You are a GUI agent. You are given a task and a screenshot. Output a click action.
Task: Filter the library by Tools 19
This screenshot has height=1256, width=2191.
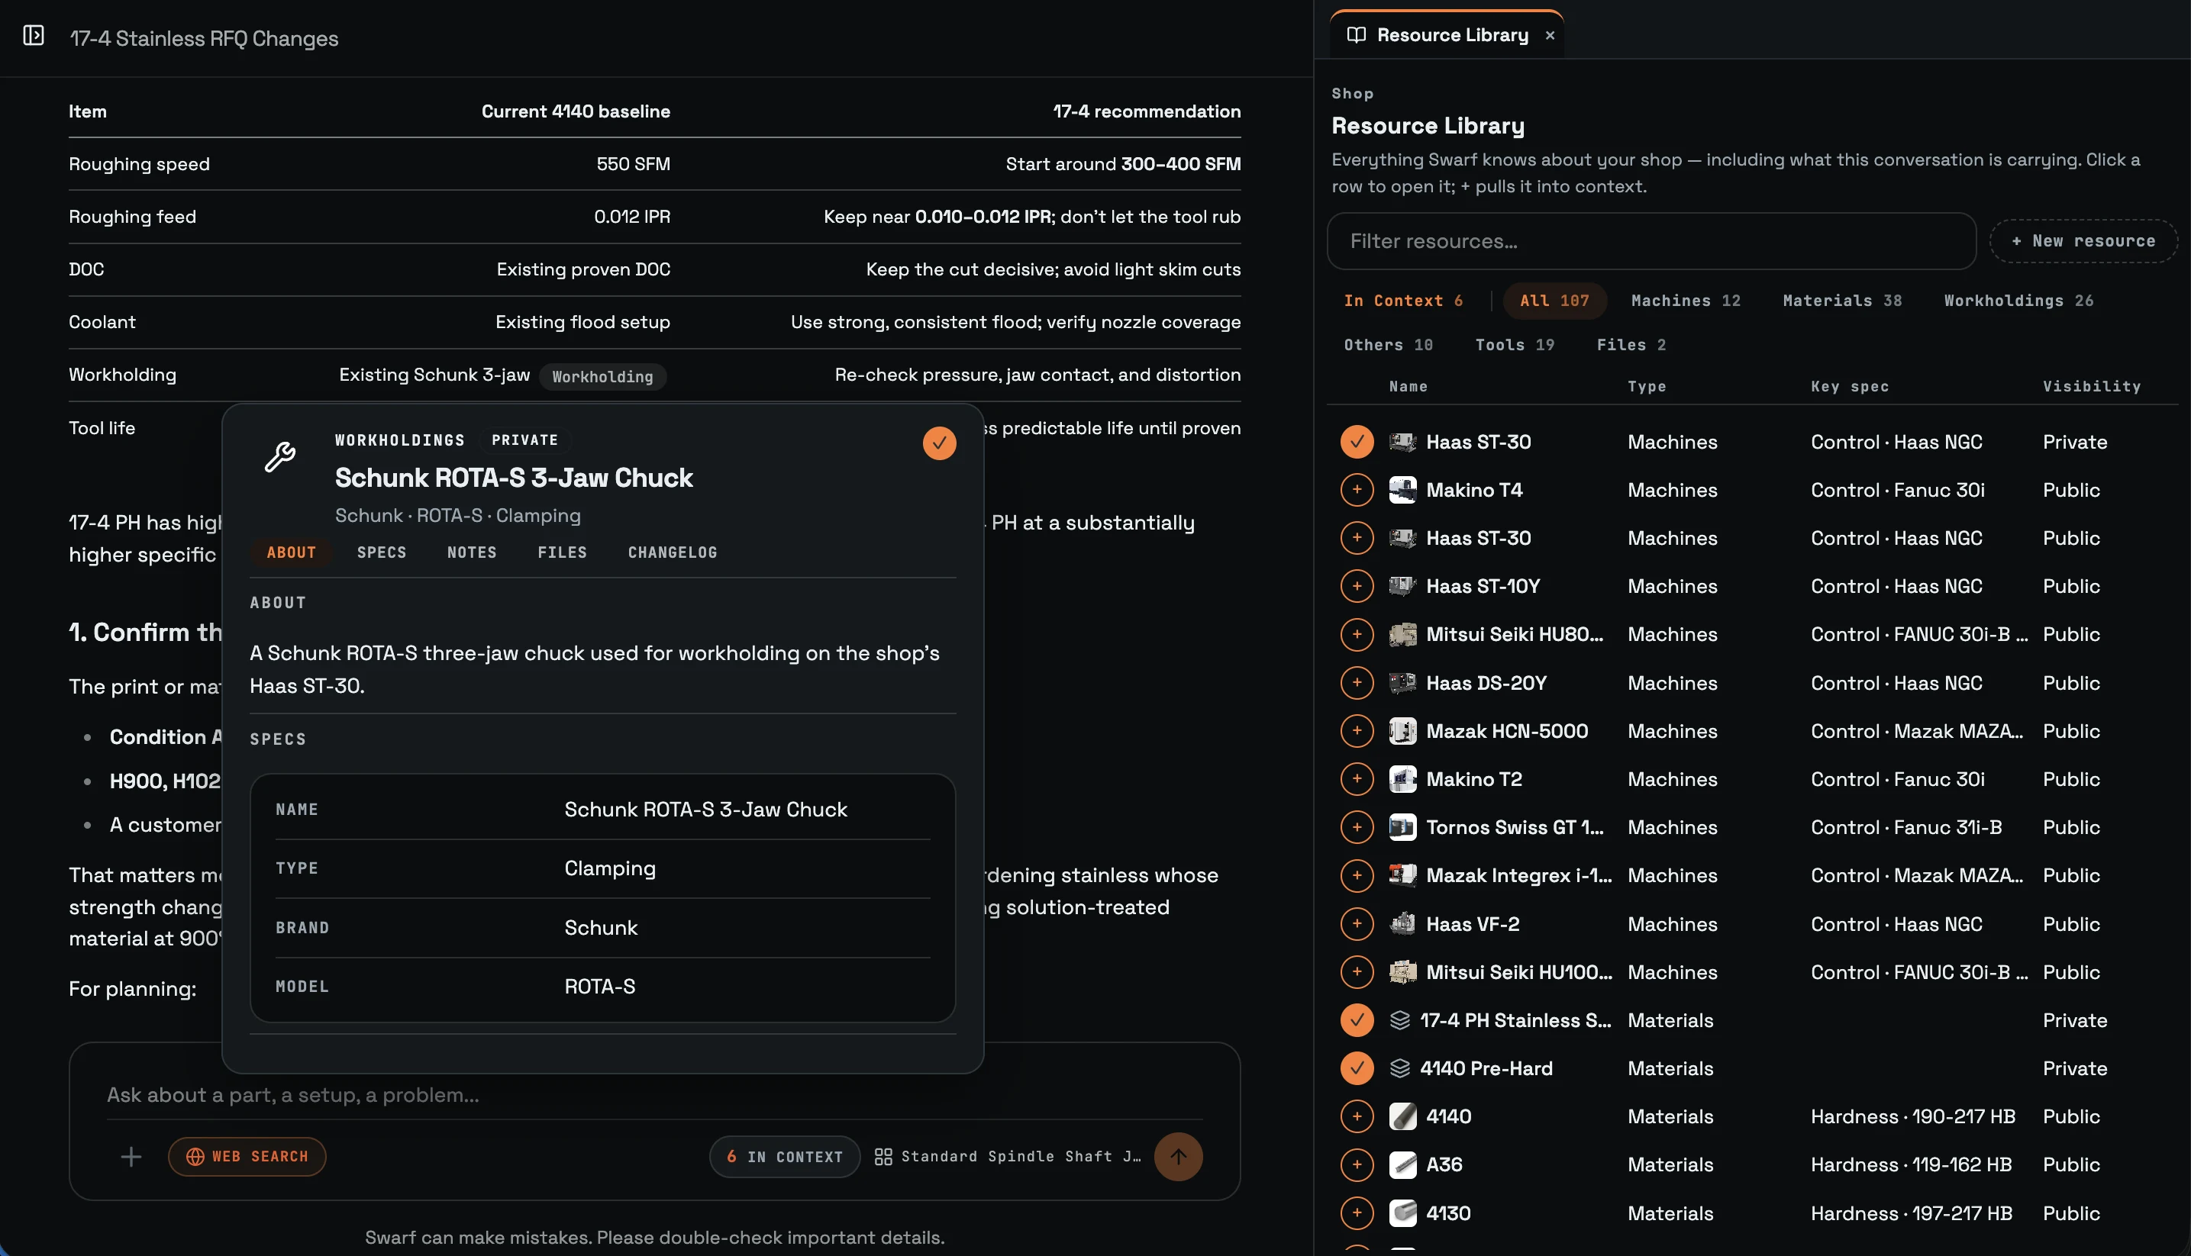(1515, 345)
